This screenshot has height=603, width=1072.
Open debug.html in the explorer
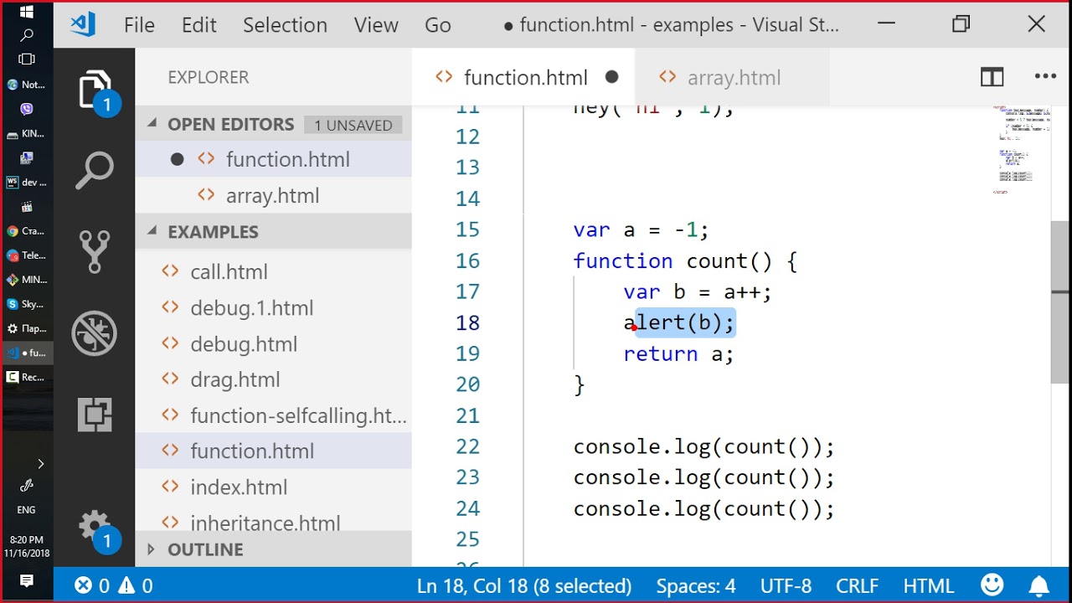[x=273, y=343]
